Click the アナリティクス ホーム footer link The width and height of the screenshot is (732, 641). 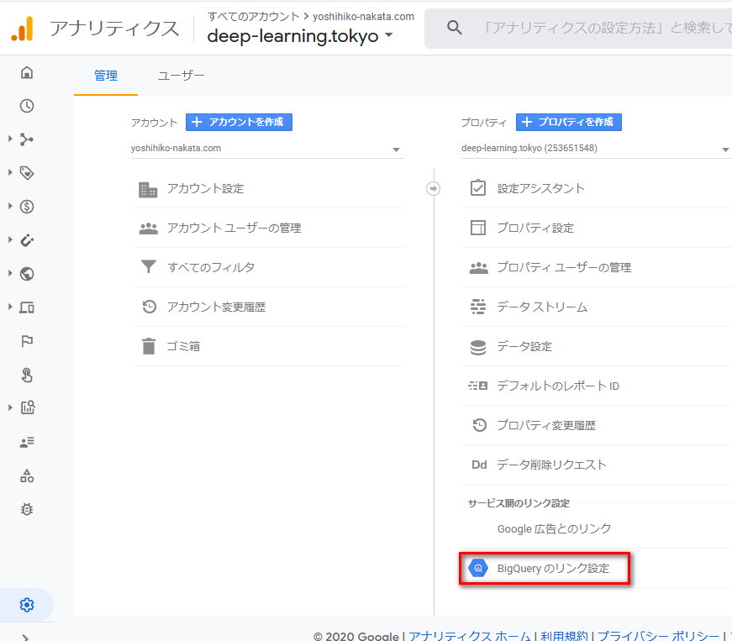[x=470, y=636]
